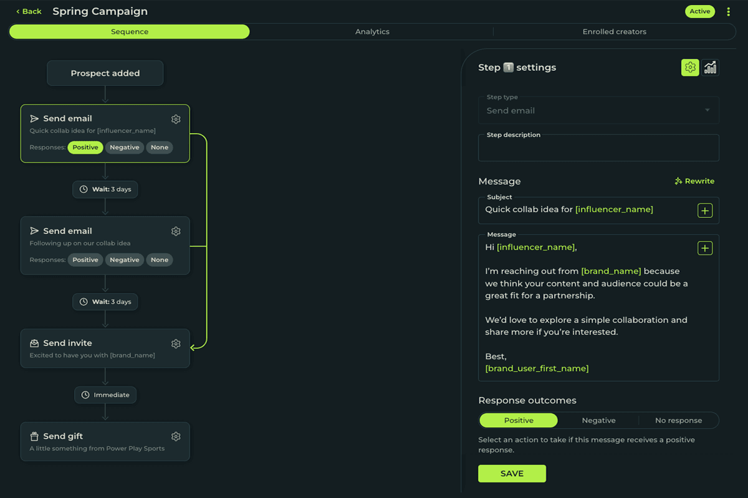The image size is (748, 498).
Task: Switch to the Analytics tab
Action: (x=372, y=32)
